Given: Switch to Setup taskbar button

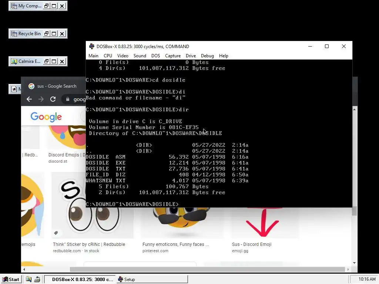Looking at the screenshot, I should 152,280.
